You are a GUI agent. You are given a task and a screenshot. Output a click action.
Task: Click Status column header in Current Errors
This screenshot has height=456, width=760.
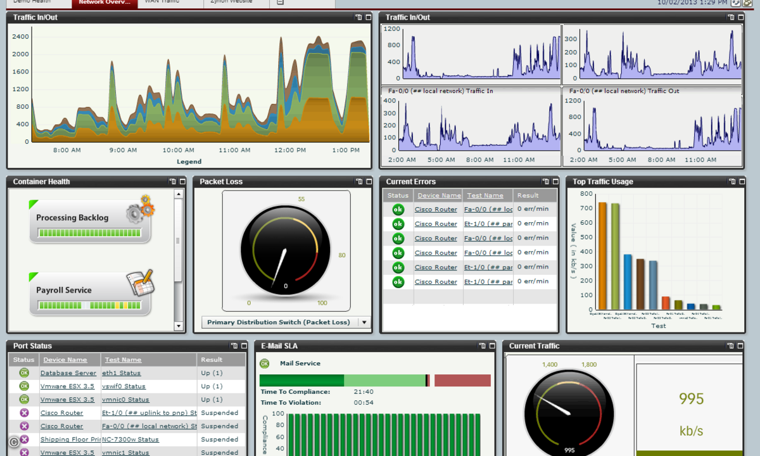coord(398,196)
